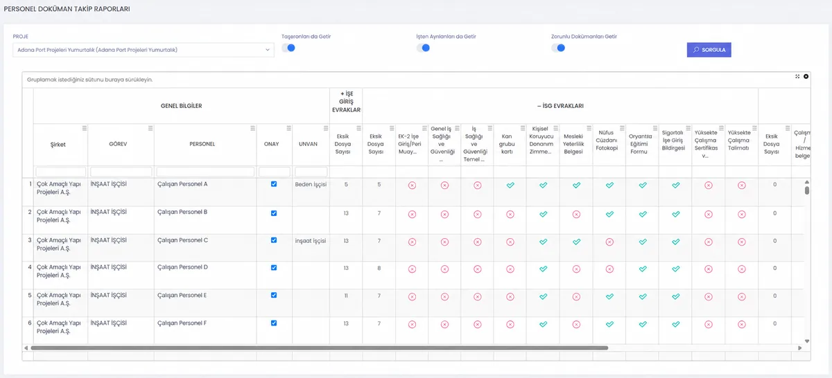Uncheck ONAY checkbox for Çalışan Personel C
This screenshot has height=378, width=832.
point(274,240)
